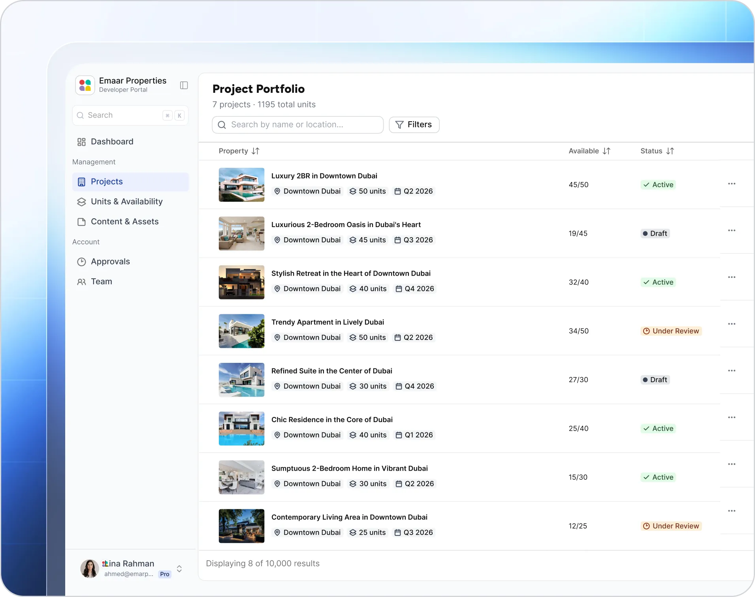755x597 pixels.
Task: Click the Stylish Retreat property thumbnail
Action: pyautogui.click(x=241, y=282)
